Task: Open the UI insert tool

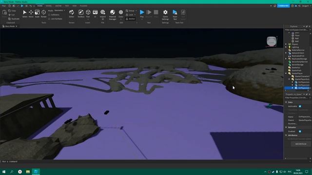Action: click(x=95, y=14)
